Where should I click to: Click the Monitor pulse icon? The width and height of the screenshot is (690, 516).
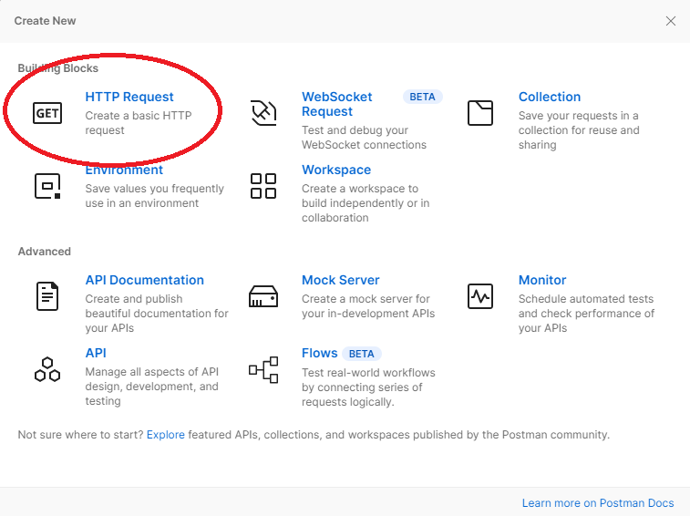point(480,296)
